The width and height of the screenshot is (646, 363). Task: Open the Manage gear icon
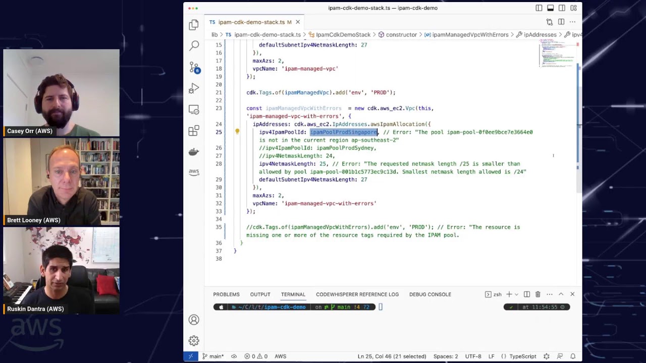[194, 341]
